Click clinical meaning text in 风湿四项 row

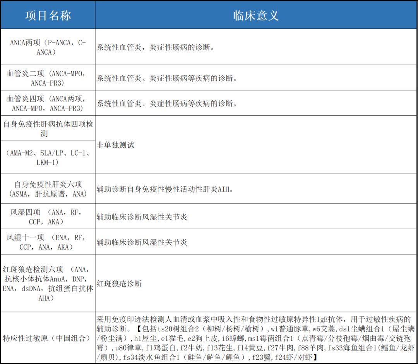tap(142, 217)
